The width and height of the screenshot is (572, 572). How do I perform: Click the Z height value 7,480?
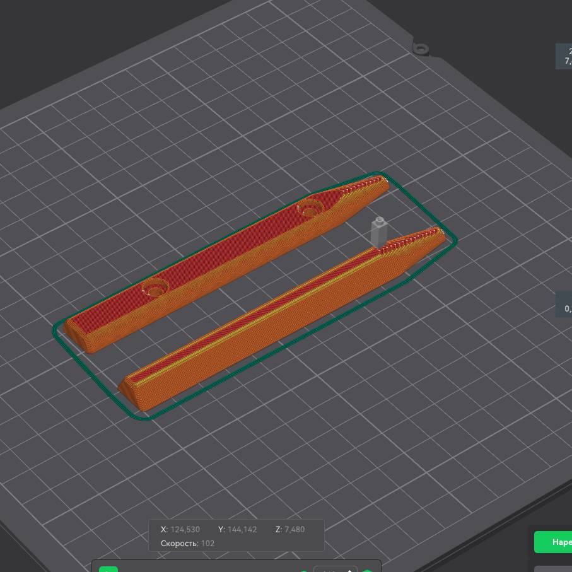295,530
